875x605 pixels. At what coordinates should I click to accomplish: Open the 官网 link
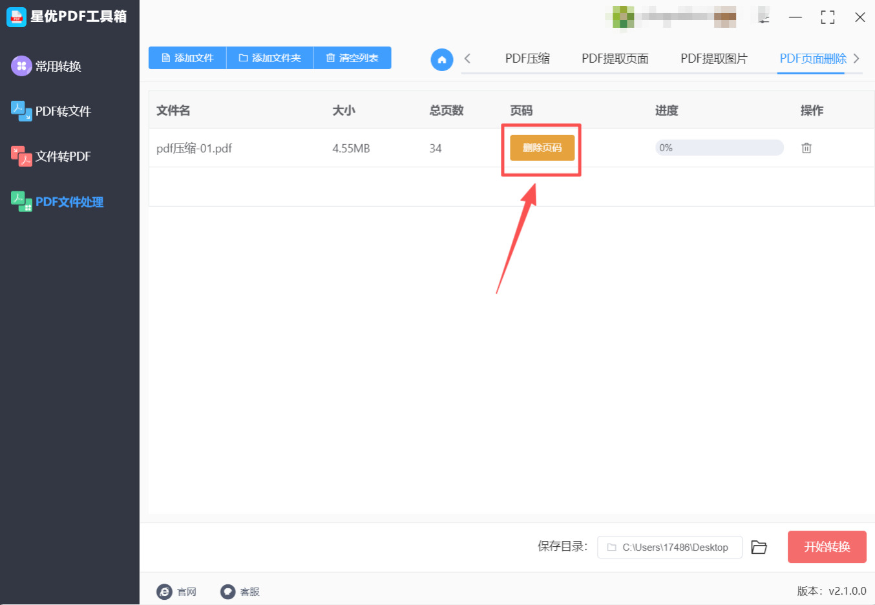[x=187, y=591]
